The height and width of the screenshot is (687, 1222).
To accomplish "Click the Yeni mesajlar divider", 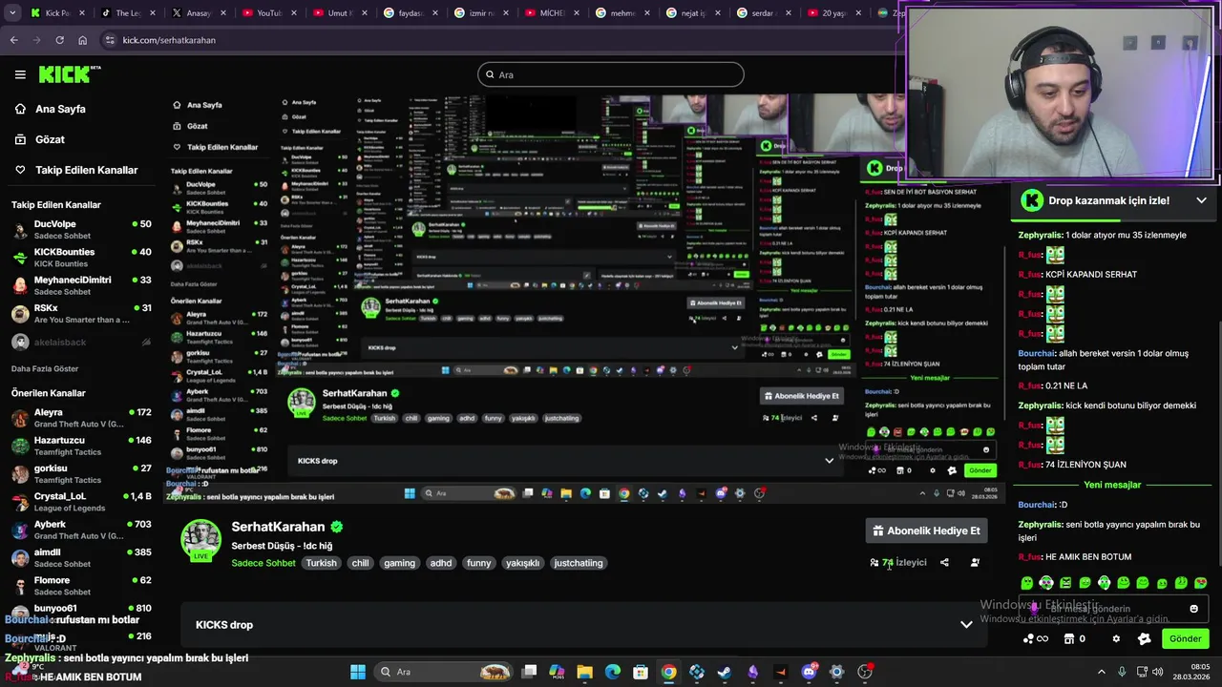I will click(1112, 485).
